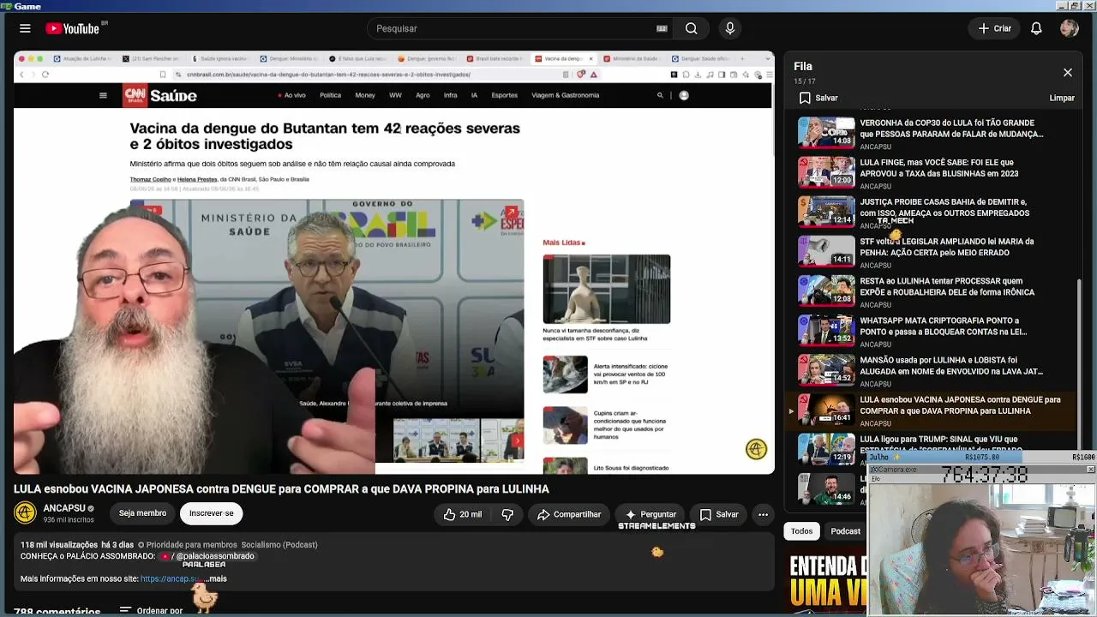This screenshot has height=617, width=1097.
Task: Close the Fila queue panel
Action: coord(1068,73)
